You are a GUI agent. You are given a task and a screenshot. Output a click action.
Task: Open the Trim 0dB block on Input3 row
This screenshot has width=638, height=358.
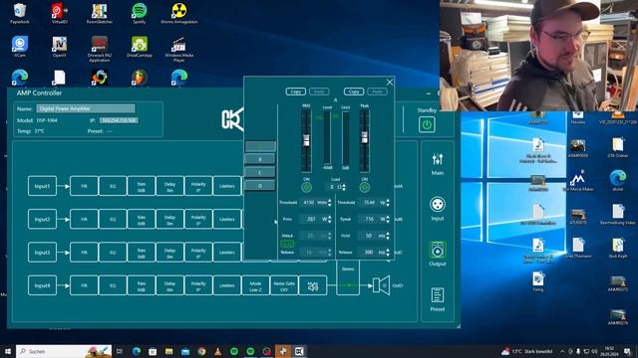[142, 253]
